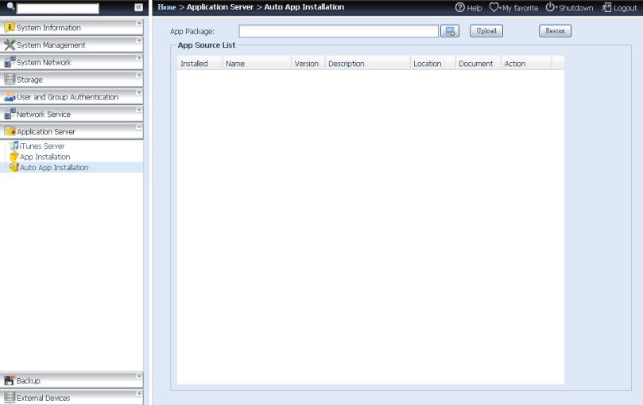Open Application Server menu section

click(72, 131)
